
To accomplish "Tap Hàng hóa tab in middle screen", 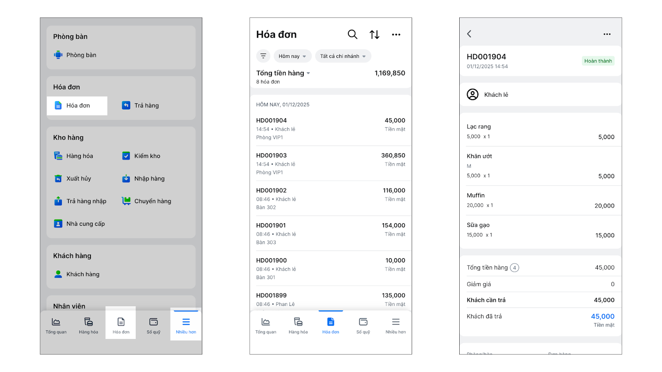I will click(298, 326).
